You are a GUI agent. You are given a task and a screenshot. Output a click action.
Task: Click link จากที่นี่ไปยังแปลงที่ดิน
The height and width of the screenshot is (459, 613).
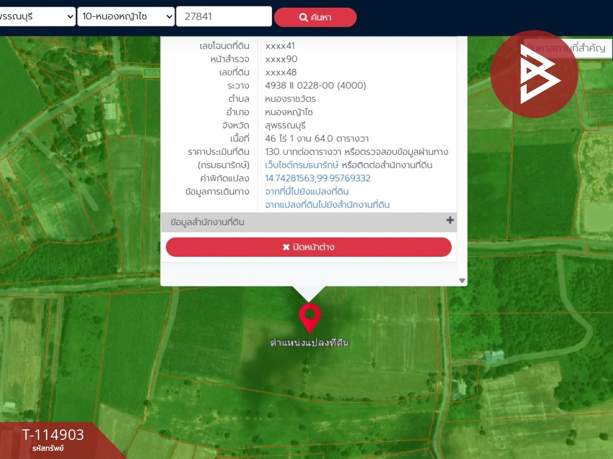[306, 192]
